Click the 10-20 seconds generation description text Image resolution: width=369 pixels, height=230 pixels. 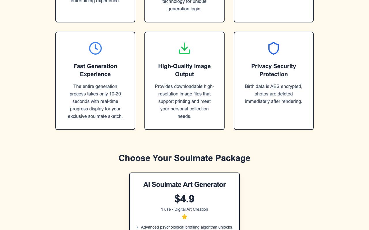[x=95, y=101]
